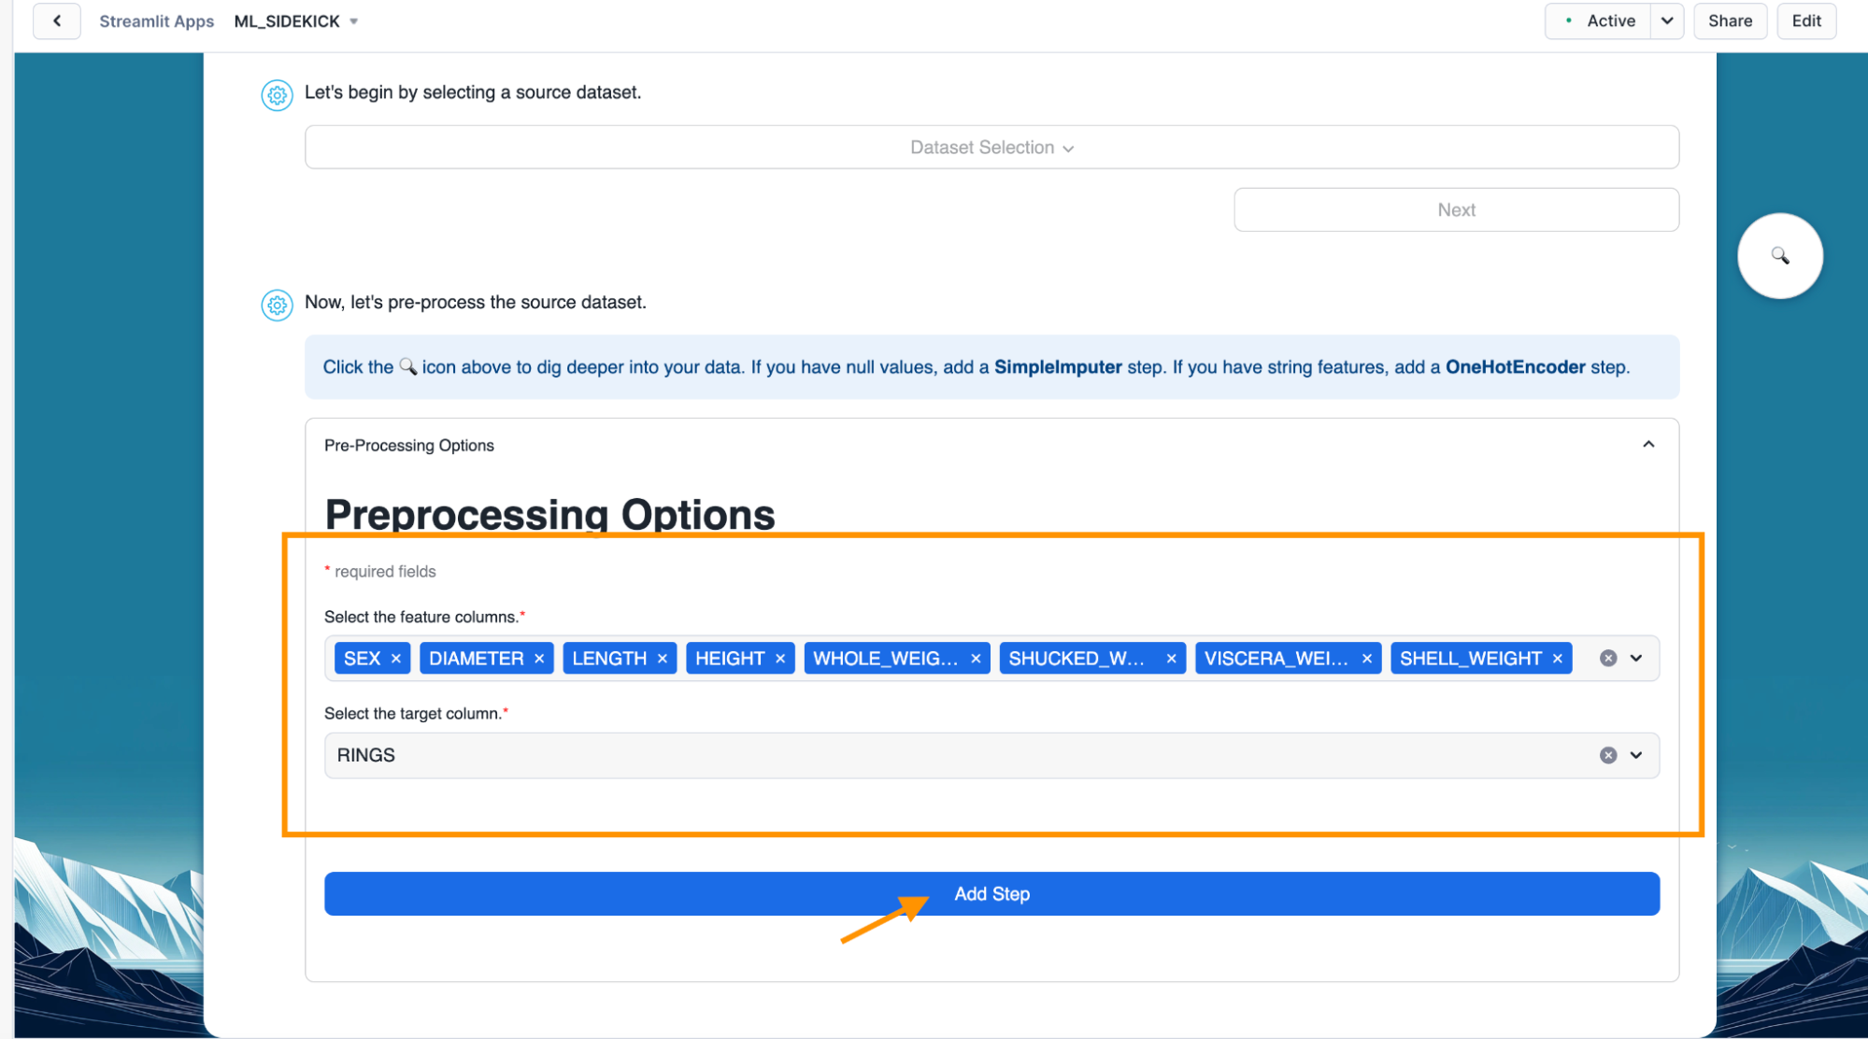Remove the HEIGHT feature tag

(780, 659)
